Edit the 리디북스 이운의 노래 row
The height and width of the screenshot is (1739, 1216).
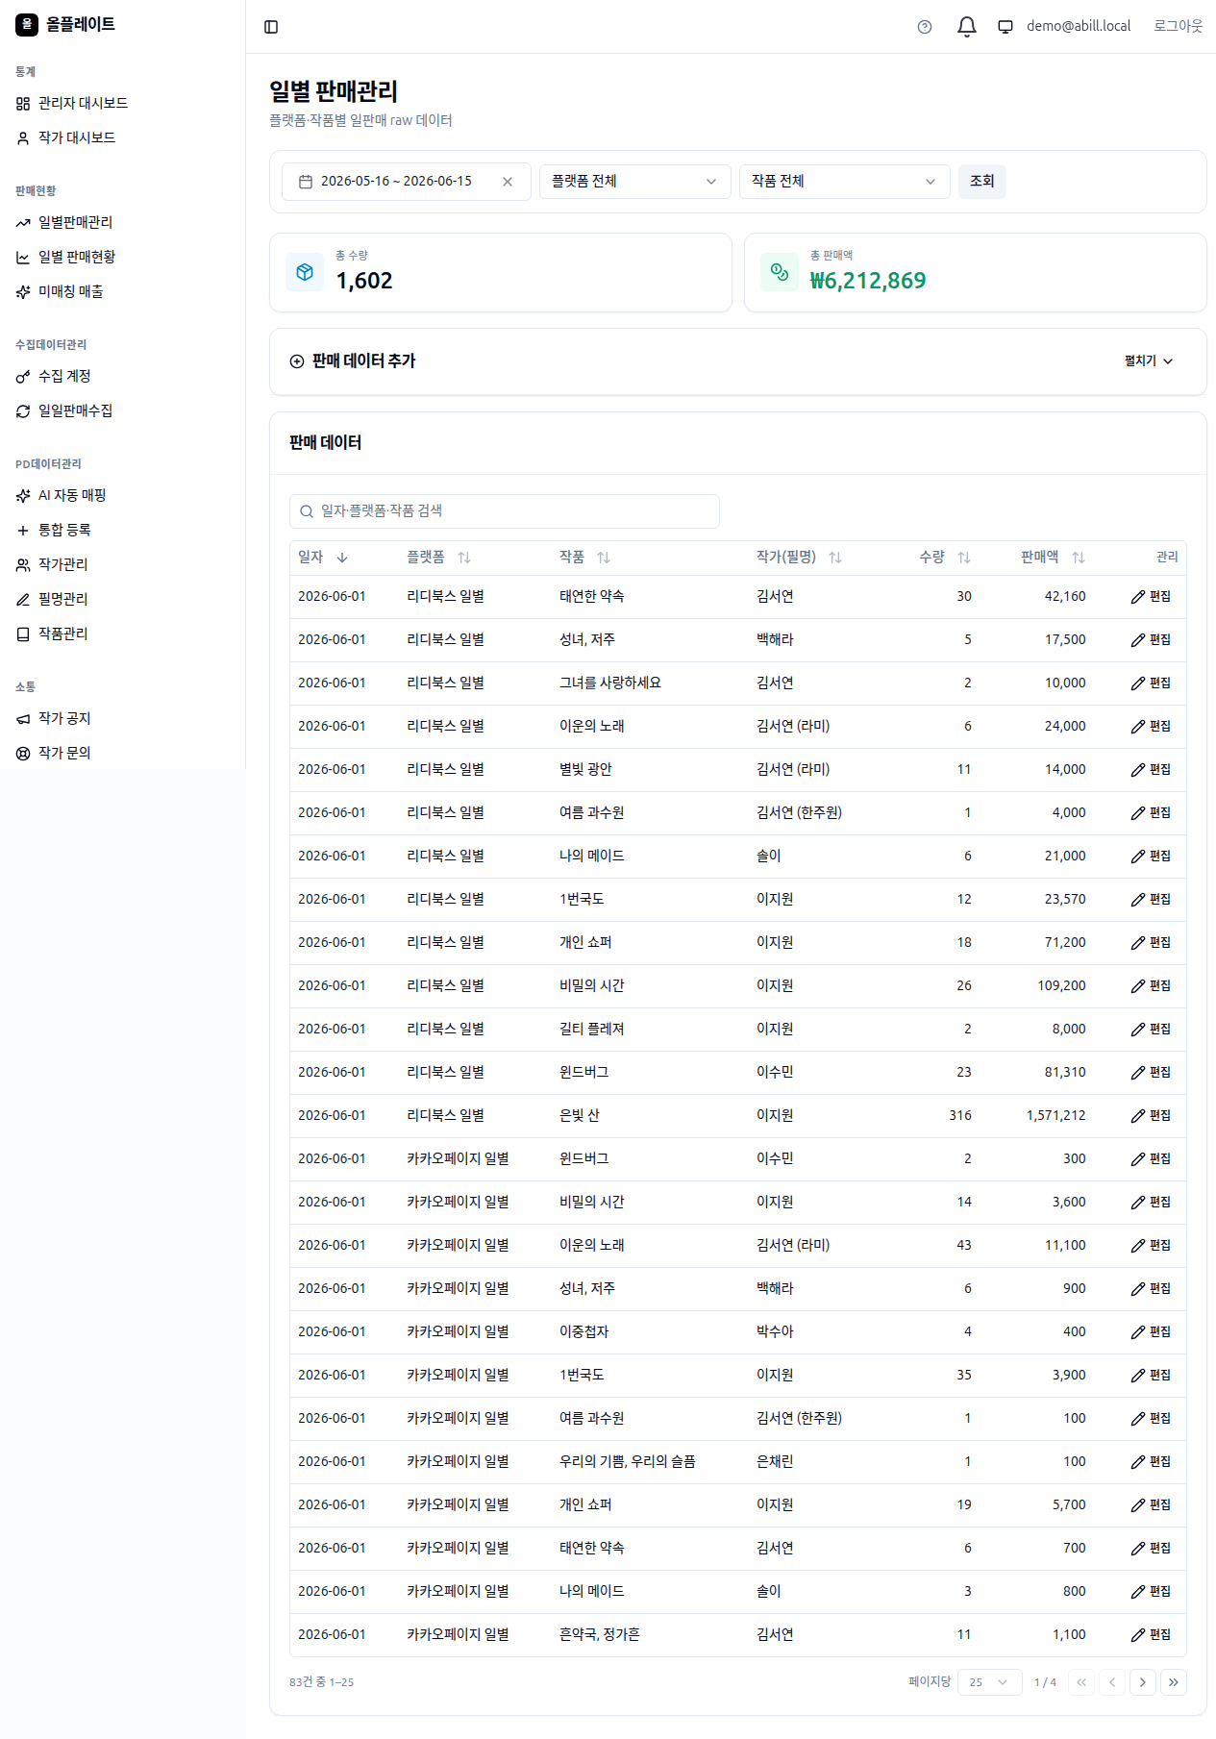(1151, 727)
